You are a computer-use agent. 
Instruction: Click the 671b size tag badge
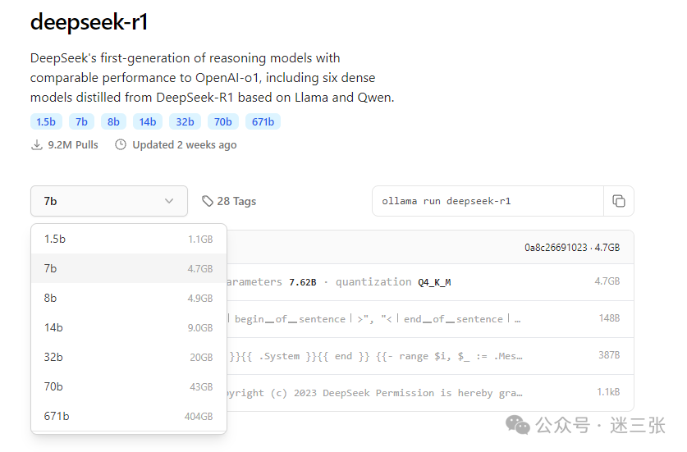tap(263, 122)
